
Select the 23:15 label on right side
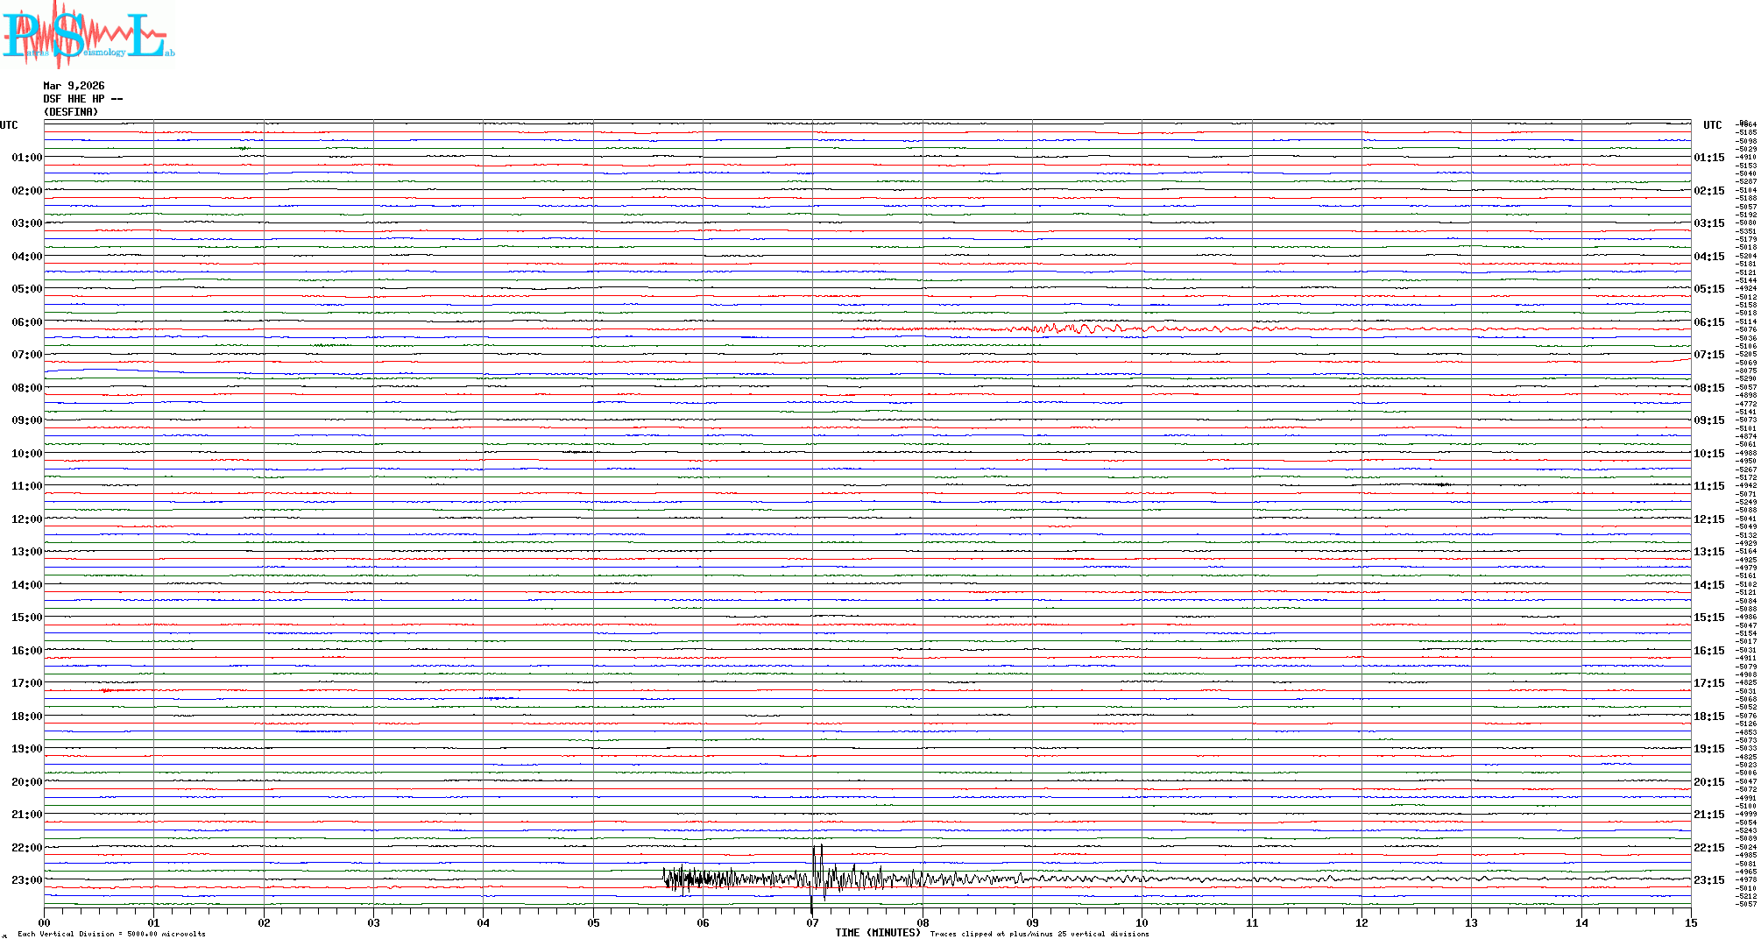1708,880
